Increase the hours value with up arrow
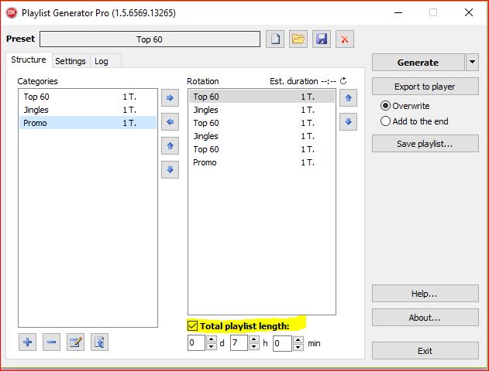The height and width of the screenshot is (371, 489). [254, 339]
